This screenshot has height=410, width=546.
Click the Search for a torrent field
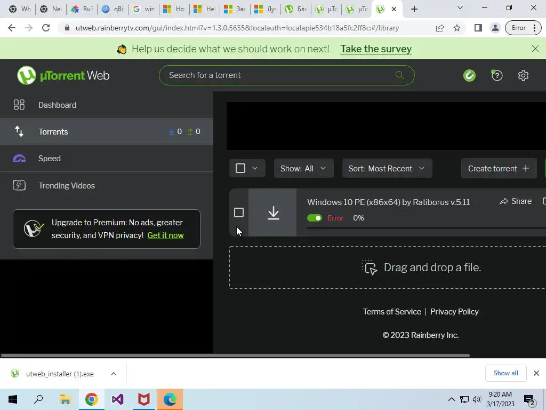[286, 75]
